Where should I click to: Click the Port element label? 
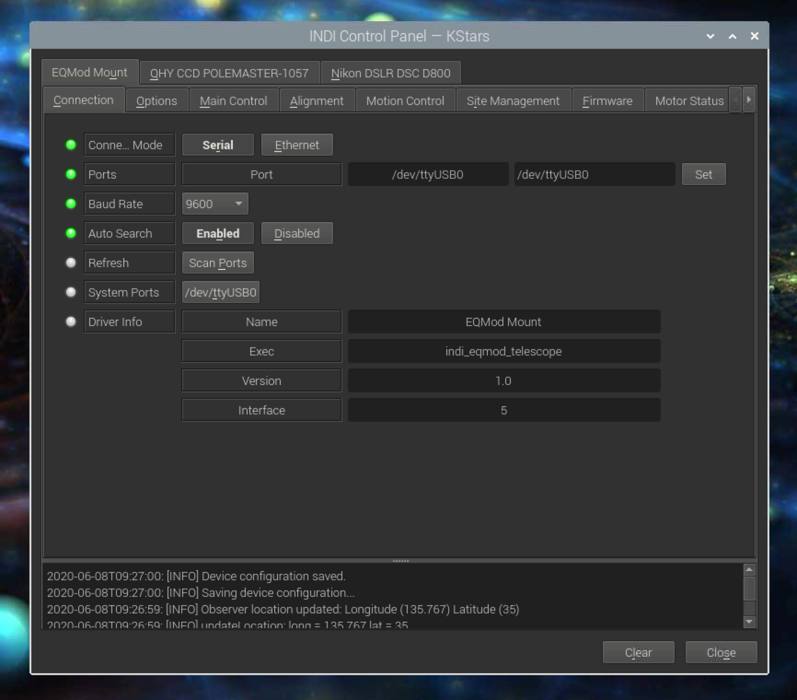pyautogui.click(x=261, y=175)
